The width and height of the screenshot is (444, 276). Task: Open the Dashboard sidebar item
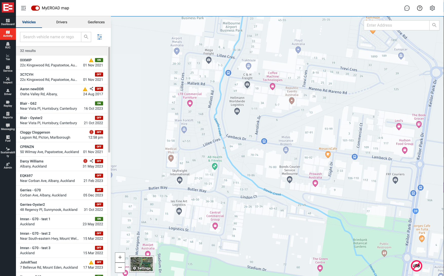[8, 22]
